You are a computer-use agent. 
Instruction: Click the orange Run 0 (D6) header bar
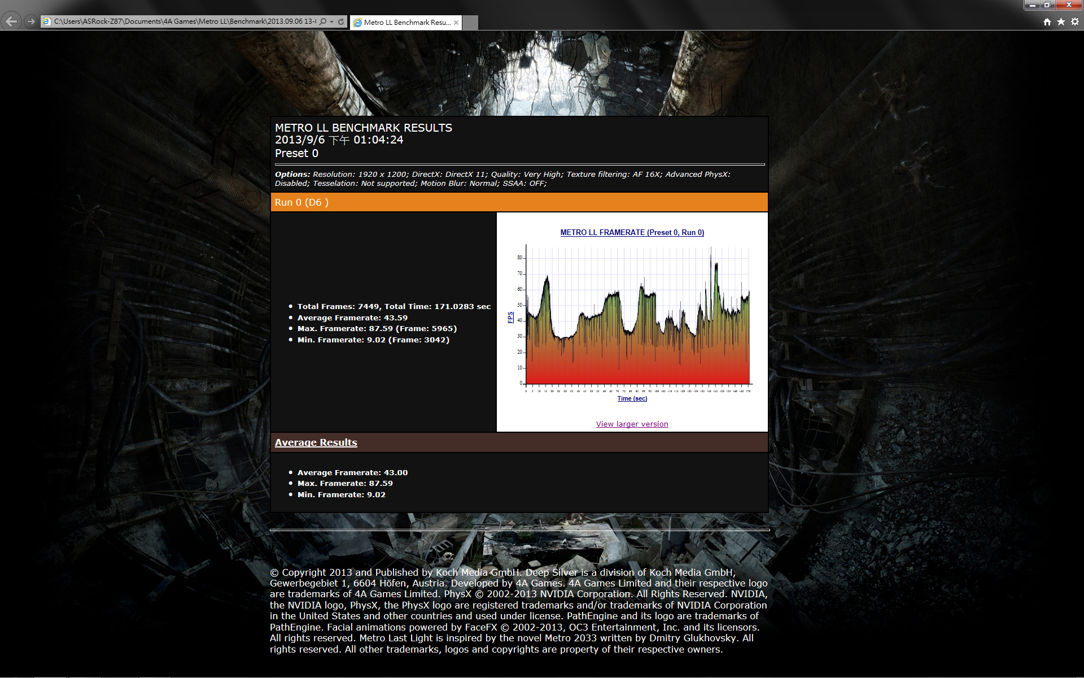click(518, 202)
